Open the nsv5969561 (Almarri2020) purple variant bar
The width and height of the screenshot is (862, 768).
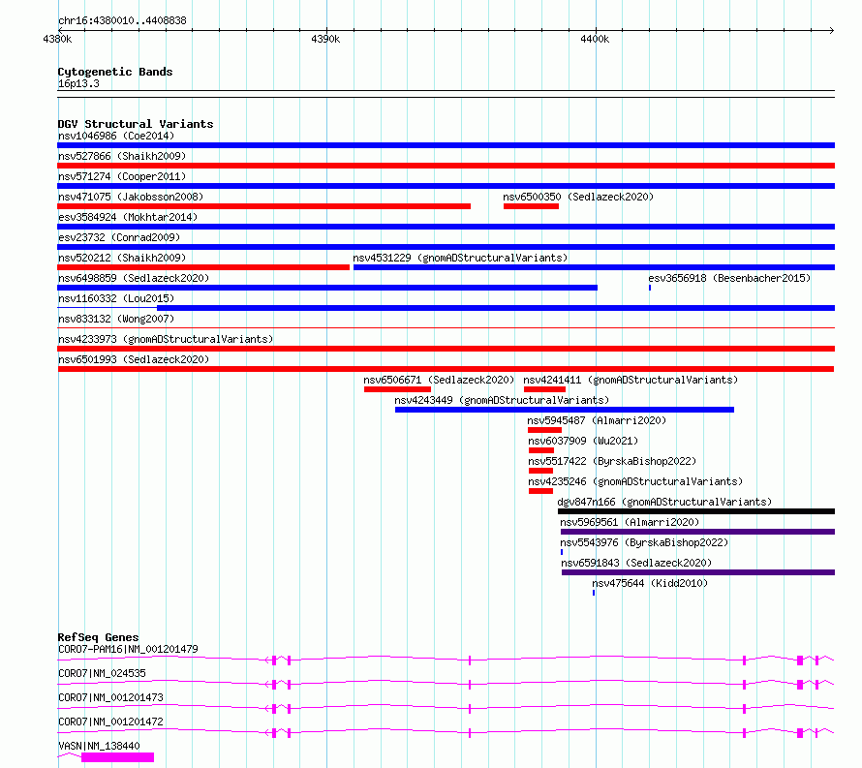(697, 532)
